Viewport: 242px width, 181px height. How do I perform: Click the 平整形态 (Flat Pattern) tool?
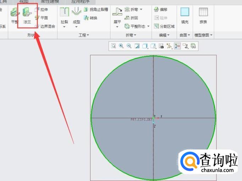pos(135,26)
